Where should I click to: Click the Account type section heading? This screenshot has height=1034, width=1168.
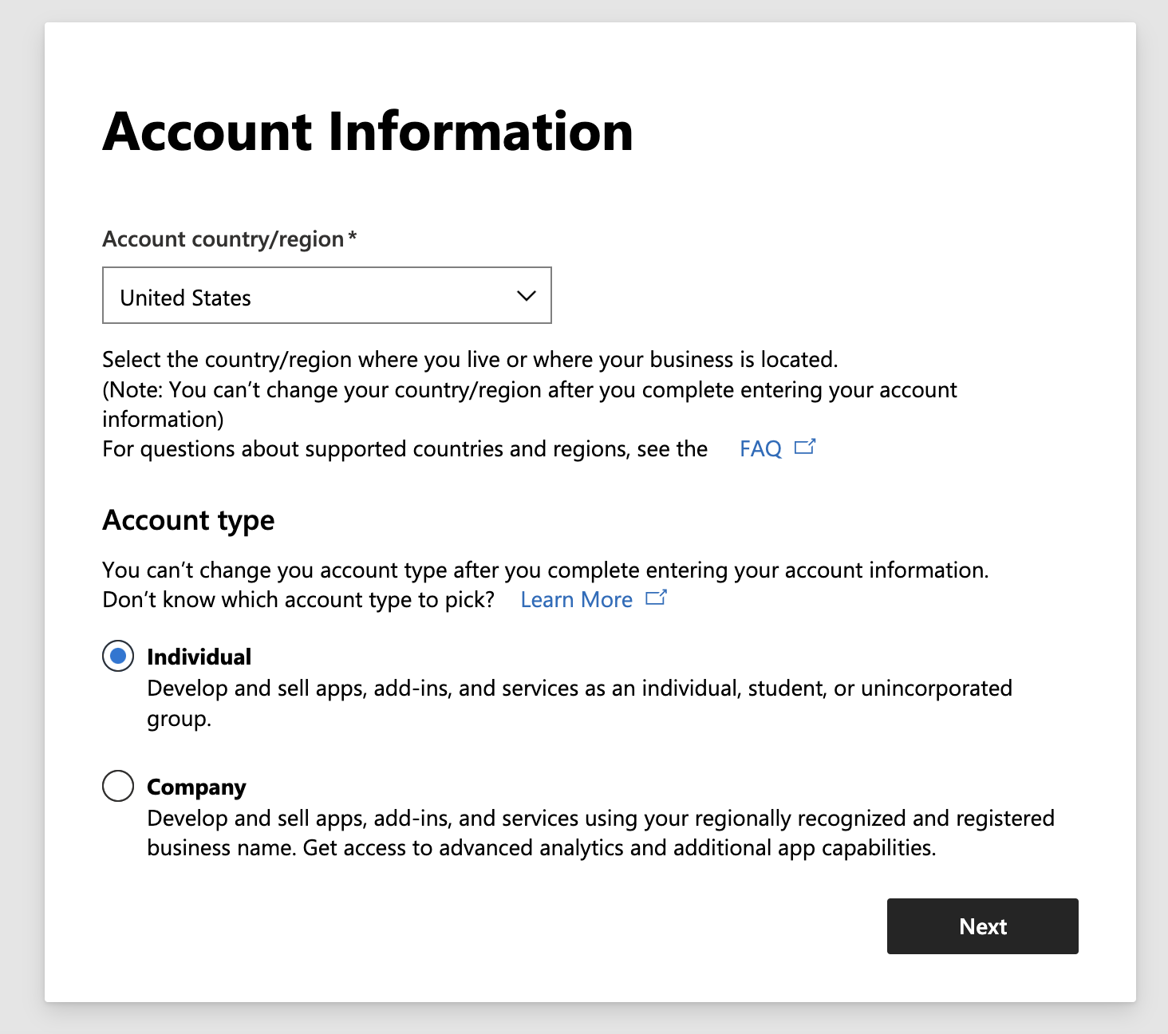tap(188, 520)
